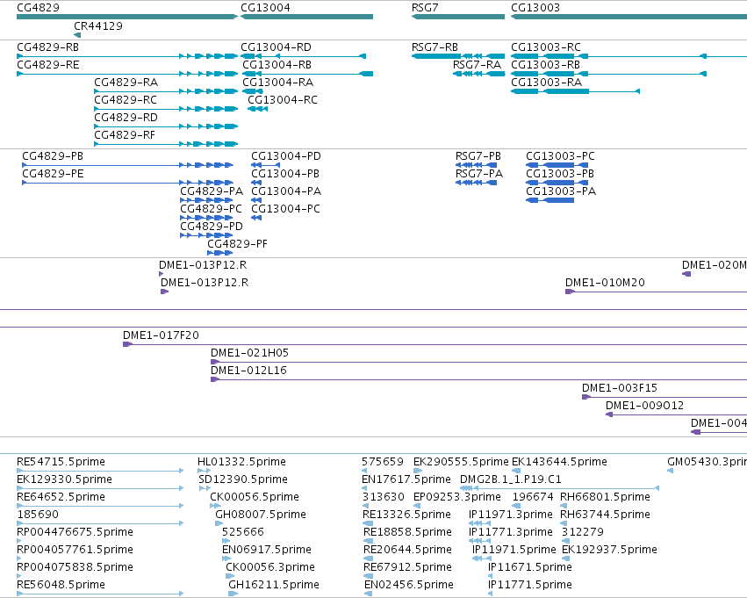Image resolution: width=747 pixels, height=598 pixels.
Task: Select the 185690 EST label
Action: pyautogui.click(x=38, y=515)
